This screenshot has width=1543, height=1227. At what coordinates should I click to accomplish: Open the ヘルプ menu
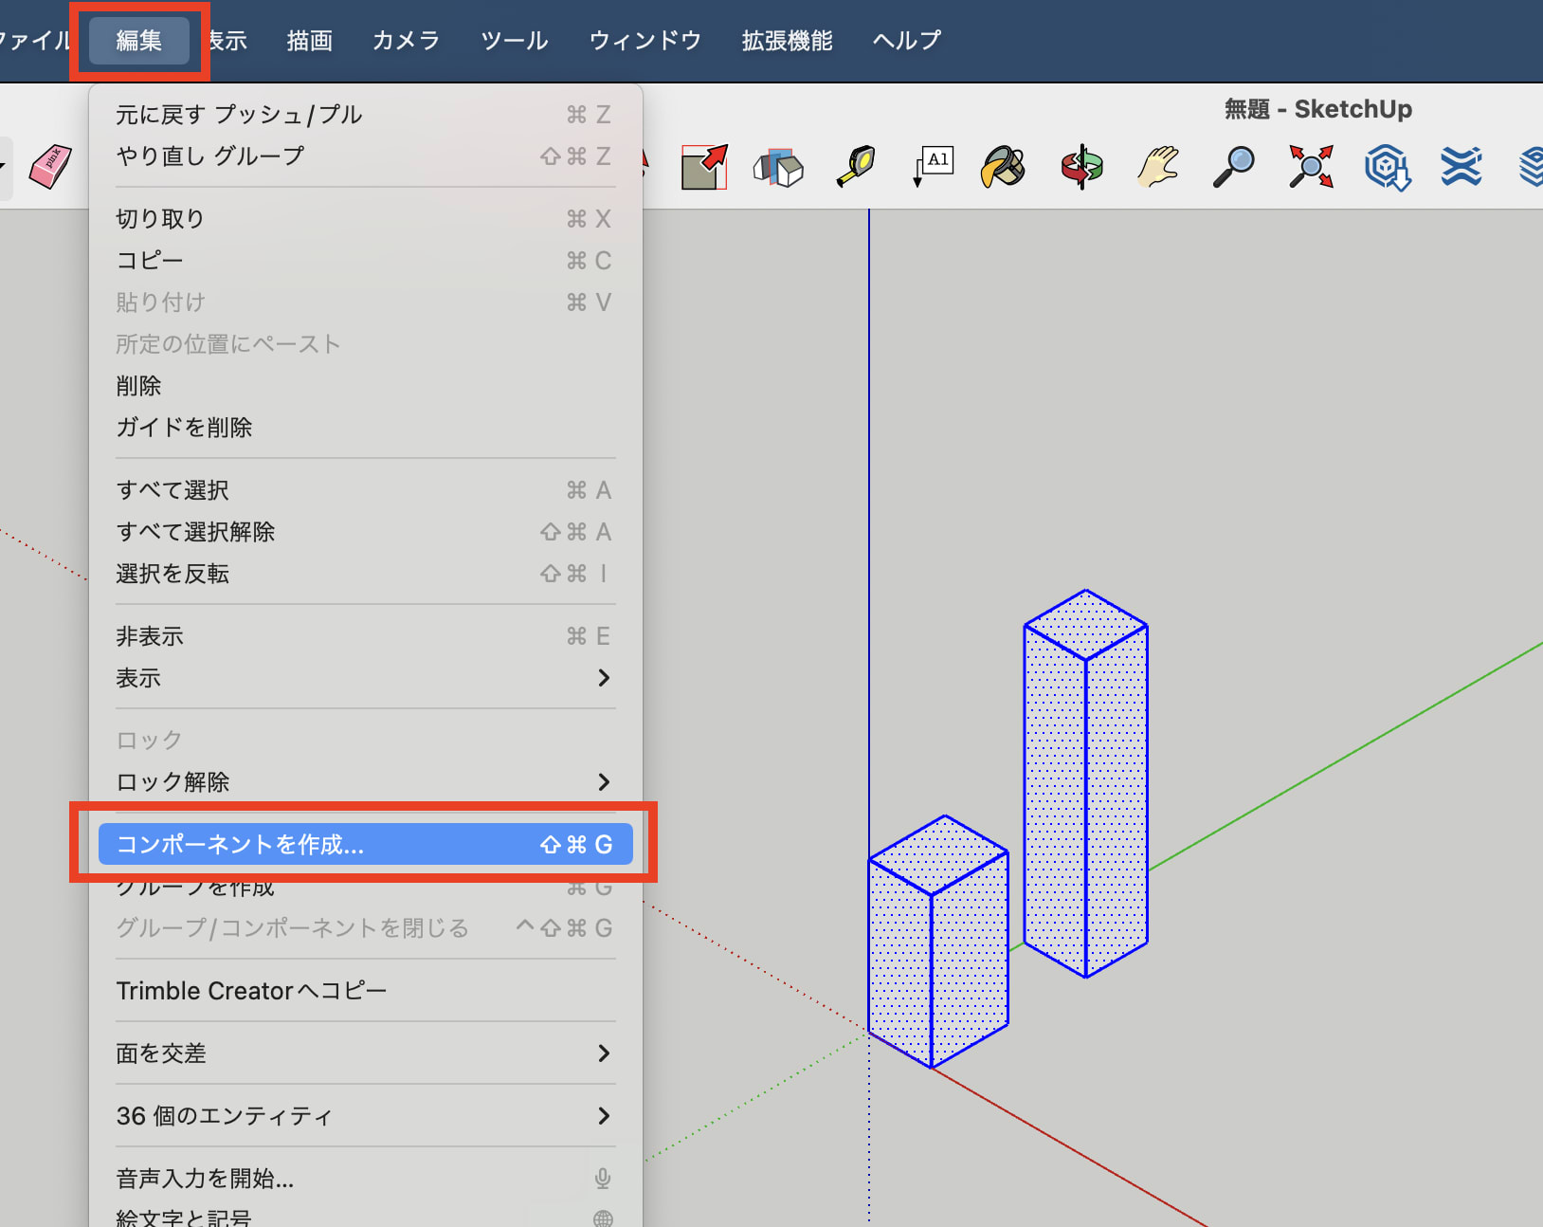904,40
